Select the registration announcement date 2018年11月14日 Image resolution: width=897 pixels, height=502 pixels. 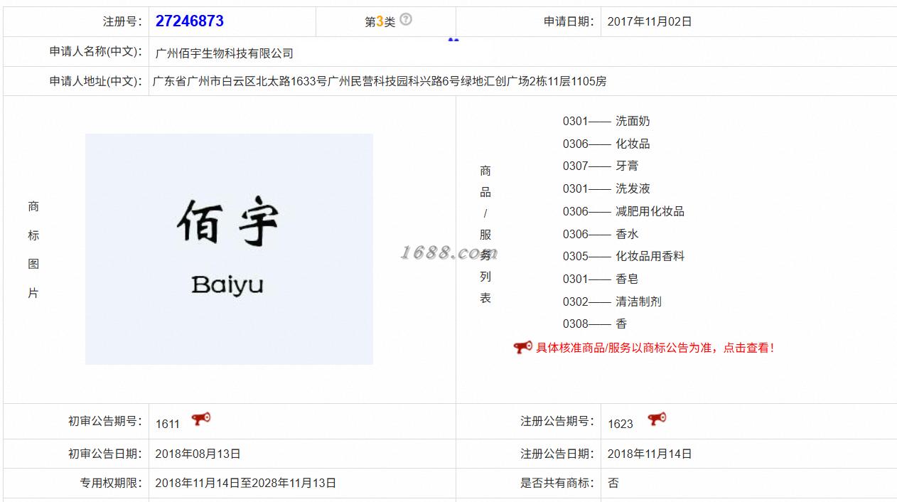(x=650, y=454)
